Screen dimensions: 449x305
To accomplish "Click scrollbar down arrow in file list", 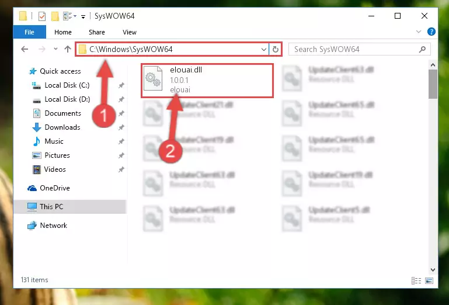I will tap(433, 270).
